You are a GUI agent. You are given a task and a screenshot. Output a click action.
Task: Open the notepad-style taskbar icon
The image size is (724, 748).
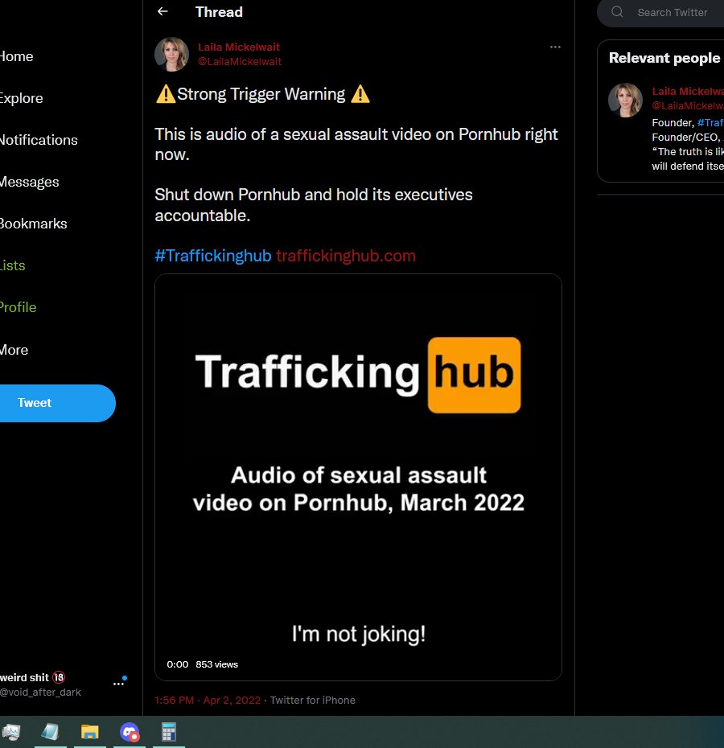click(50, 732)
